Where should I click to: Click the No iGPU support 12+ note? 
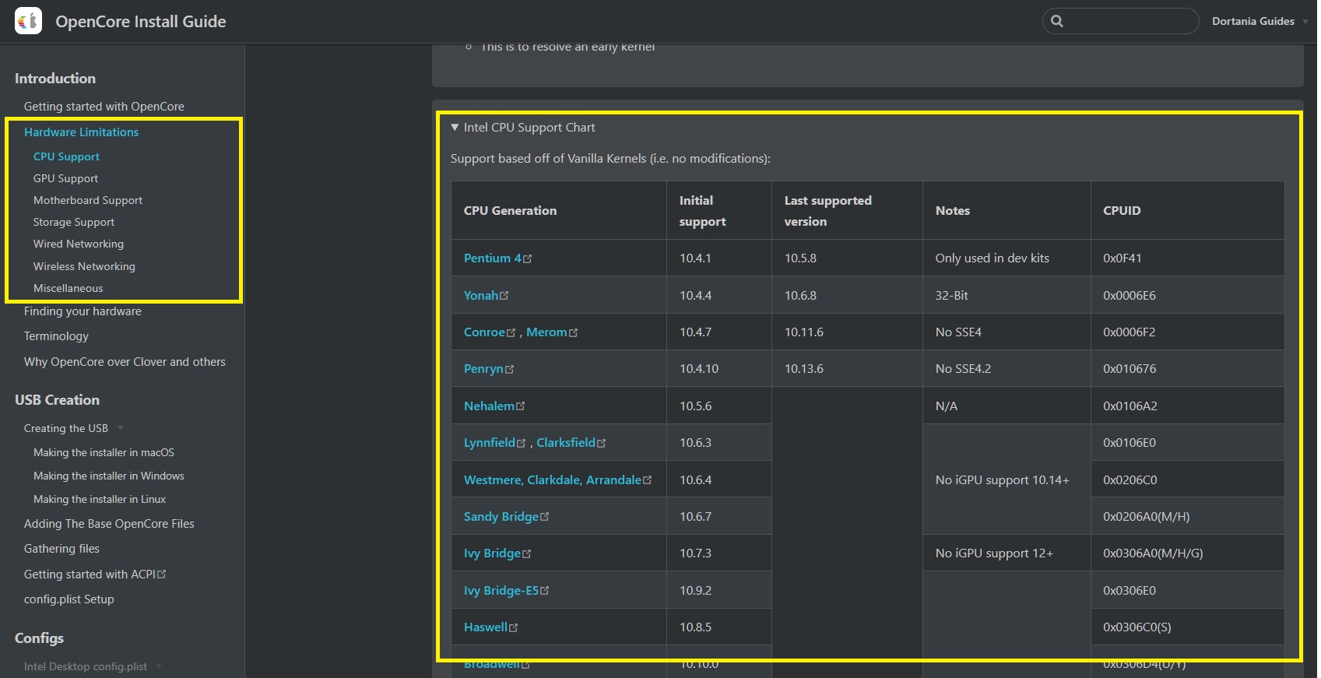click(x=994, y=553)
